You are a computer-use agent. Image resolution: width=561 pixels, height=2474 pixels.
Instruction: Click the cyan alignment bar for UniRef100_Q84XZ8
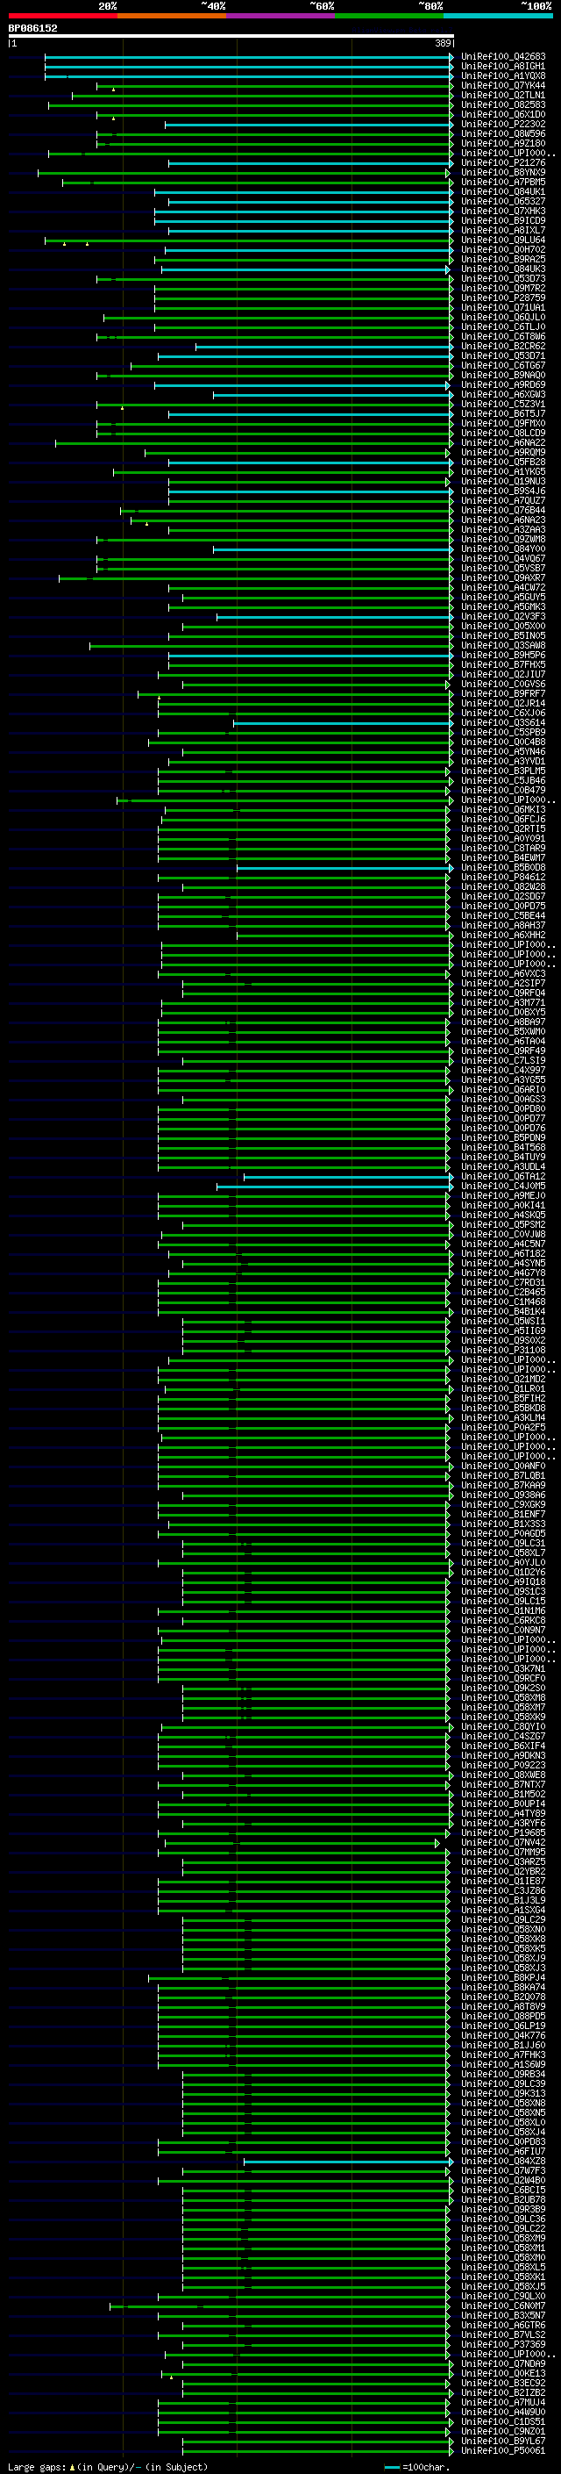pos(348,2162)
